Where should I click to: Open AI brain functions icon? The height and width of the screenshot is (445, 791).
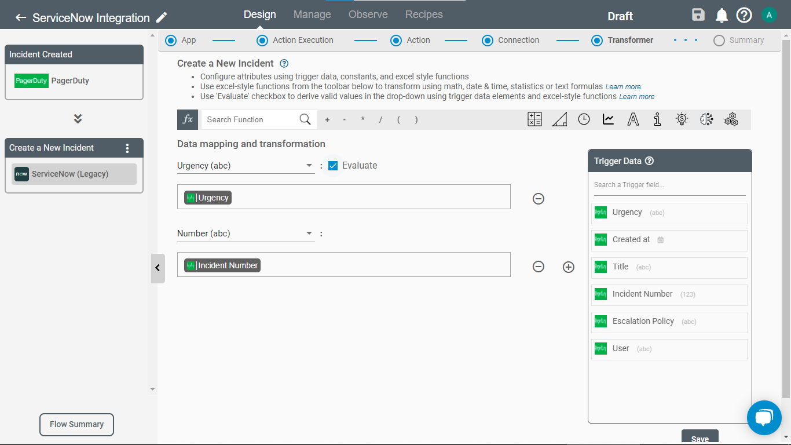point(706,119)
